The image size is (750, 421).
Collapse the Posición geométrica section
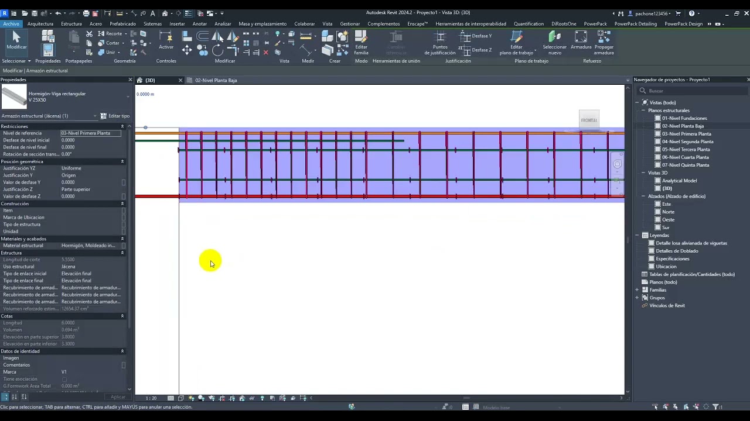pos(122,161)
